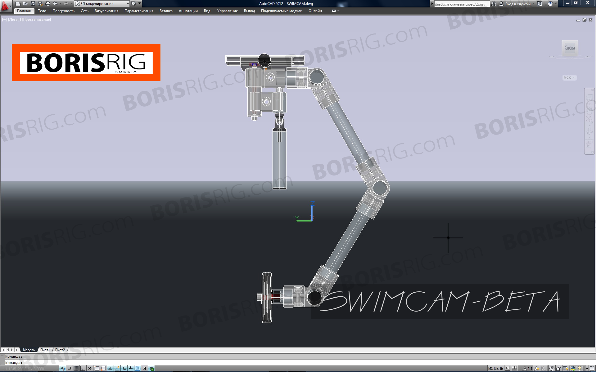Open the undo history dropdown arrow
Image resolution: width=596 pixels, height=372 pixels.
(x=60, y=4)
